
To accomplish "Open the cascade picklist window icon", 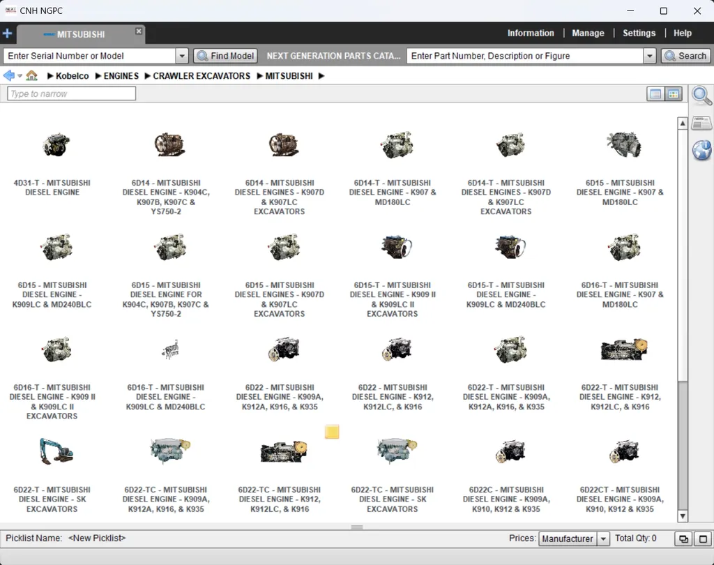I will point(683,539).
